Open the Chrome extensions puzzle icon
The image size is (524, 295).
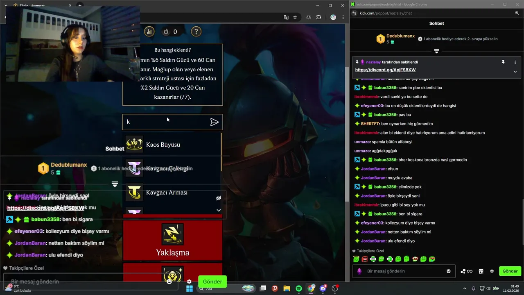coord(318,17)
